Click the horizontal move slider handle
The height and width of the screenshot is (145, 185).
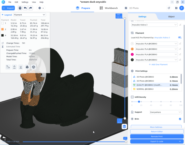(126, 142)
